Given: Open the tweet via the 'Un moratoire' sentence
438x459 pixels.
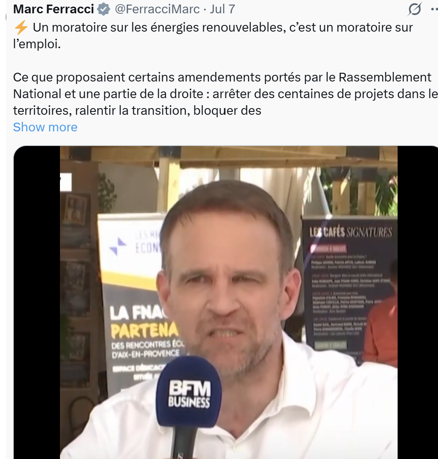Looking at the screenshot, I should pos(213,36).
